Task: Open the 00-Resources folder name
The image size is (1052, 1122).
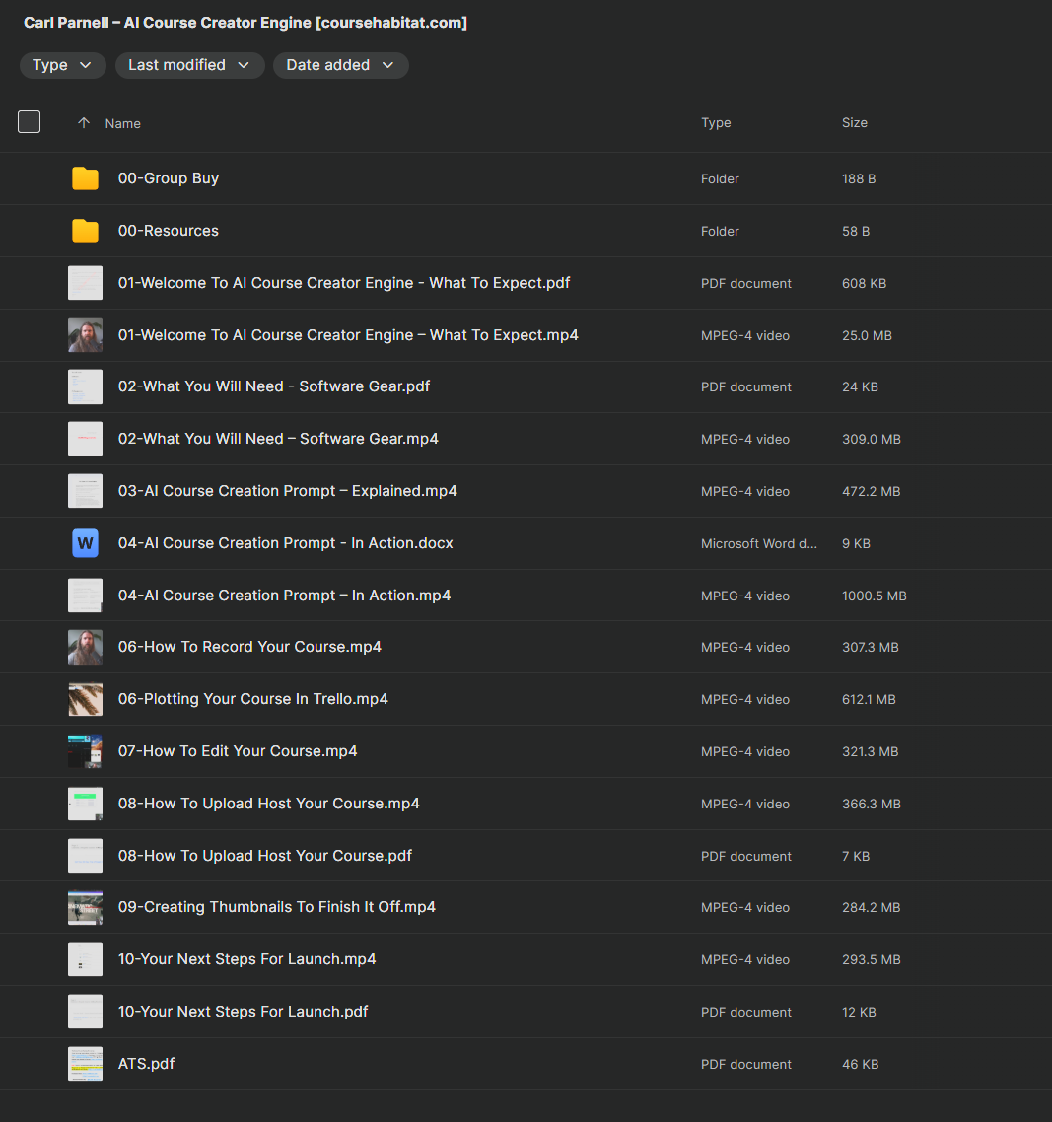Action: point(169,231)
